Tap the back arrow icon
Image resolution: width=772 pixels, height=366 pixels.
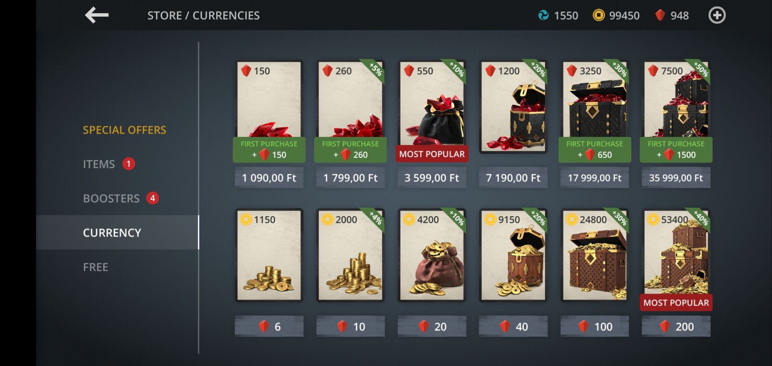click(x=96, y=15)
